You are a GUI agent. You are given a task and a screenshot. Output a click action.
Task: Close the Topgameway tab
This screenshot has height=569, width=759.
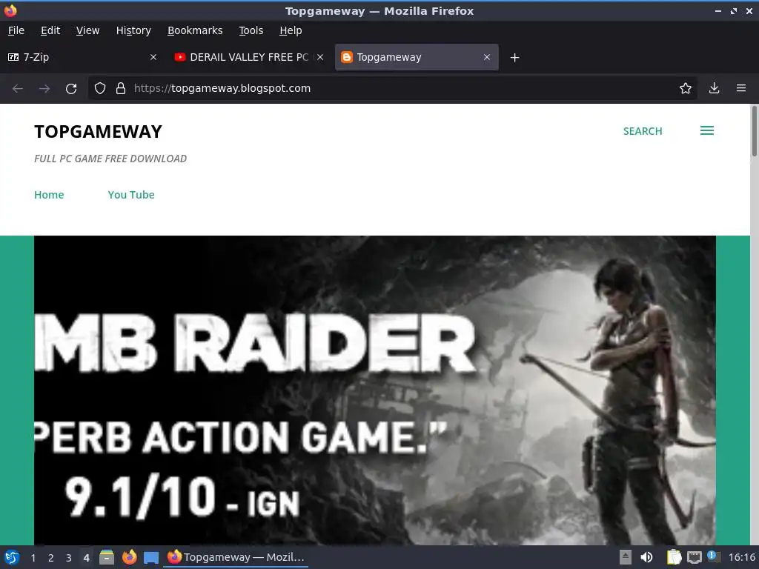(487, 57)
